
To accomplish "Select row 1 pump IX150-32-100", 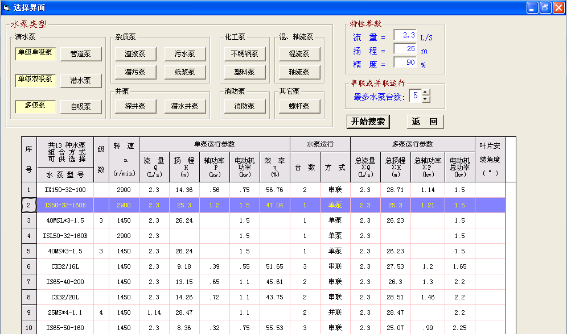I will tap(65, 190).
